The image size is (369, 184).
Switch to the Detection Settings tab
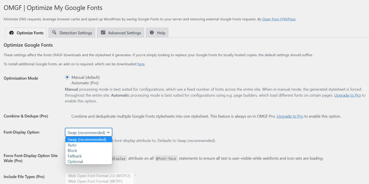[72, 33]
